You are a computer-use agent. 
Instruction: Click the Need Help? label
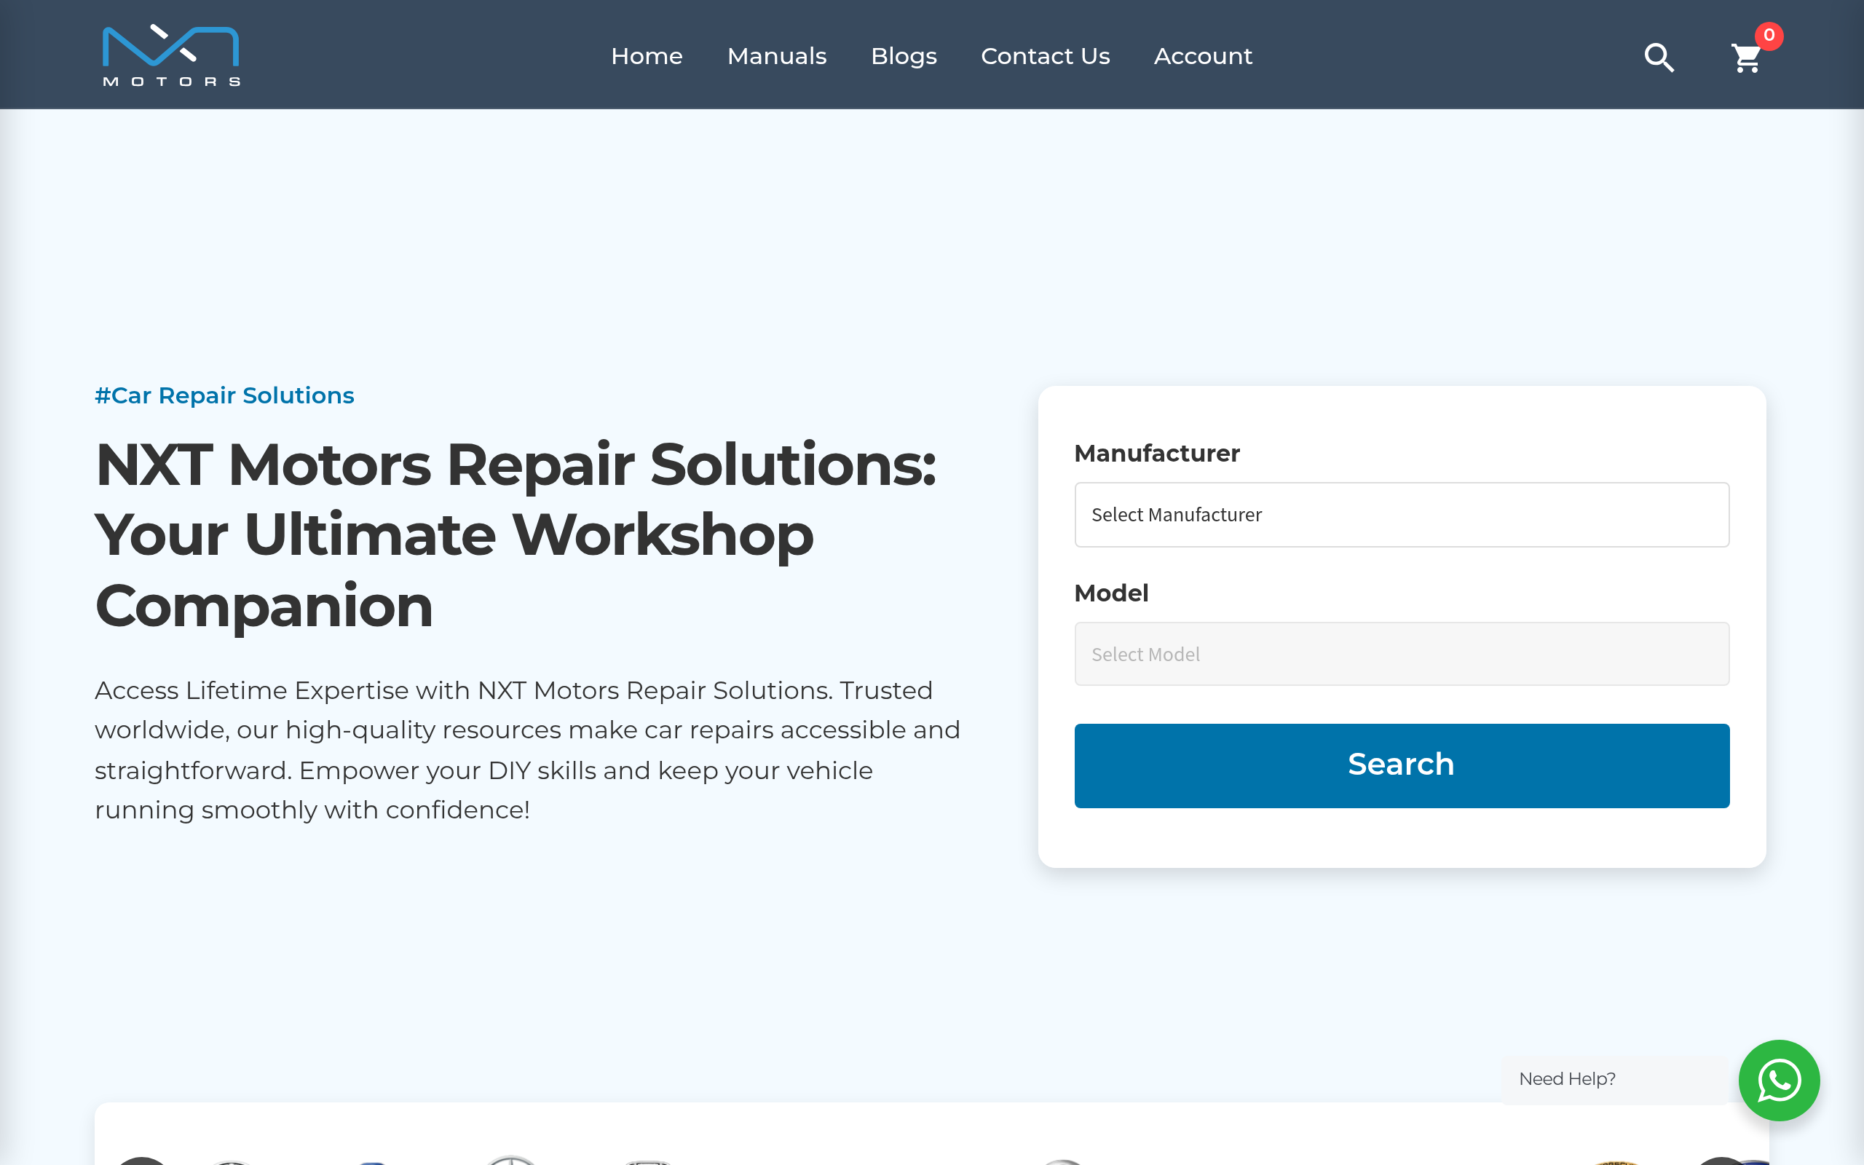1568,1078
